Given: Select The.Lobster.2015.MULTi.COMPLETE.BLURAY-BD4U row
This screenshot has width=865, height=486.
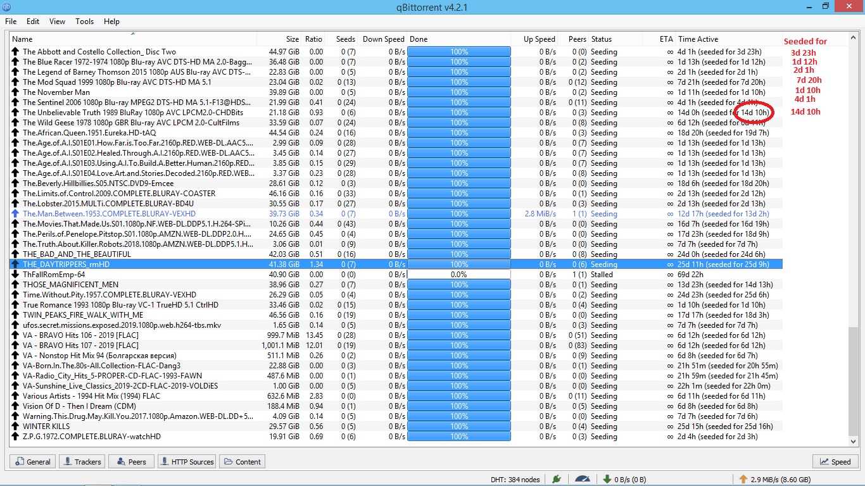Looking at the screenshot, I should (x=396, y=204).
